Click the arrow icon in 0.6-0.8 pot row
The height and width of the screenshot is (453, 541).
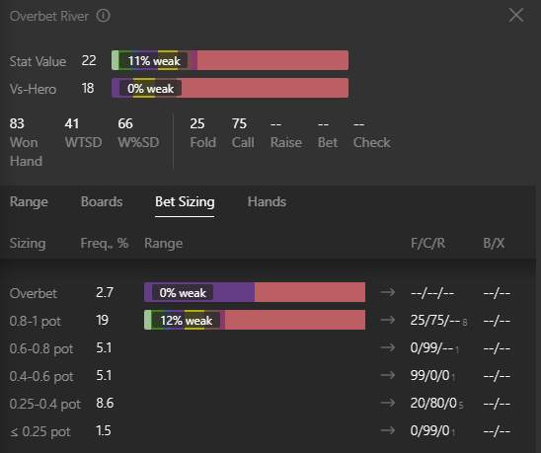pyautogui.click(x=388, y=347)
